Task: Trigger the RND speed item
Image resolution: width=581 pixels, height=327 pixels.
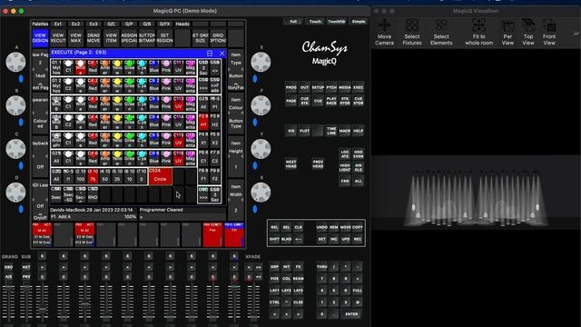Action: (x=93, y=194)
